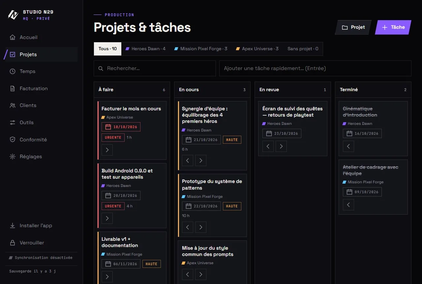
Task: Open the active Projets sidebar item
Action: [x=41, y=54]
